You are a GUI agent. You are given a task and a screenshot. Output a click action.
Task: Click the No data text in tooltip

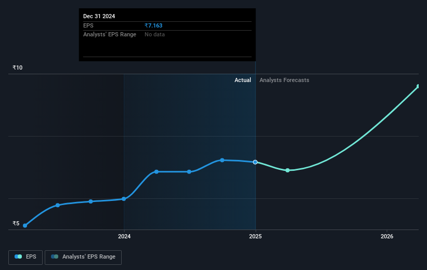[154, 35]
